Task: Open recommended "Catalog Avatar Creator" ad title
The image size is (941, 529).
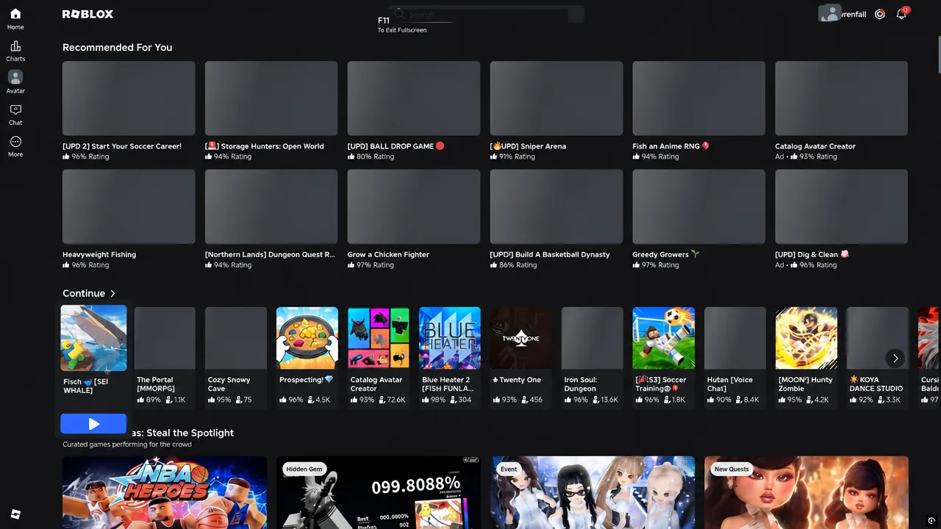Action: click(815, 146)
